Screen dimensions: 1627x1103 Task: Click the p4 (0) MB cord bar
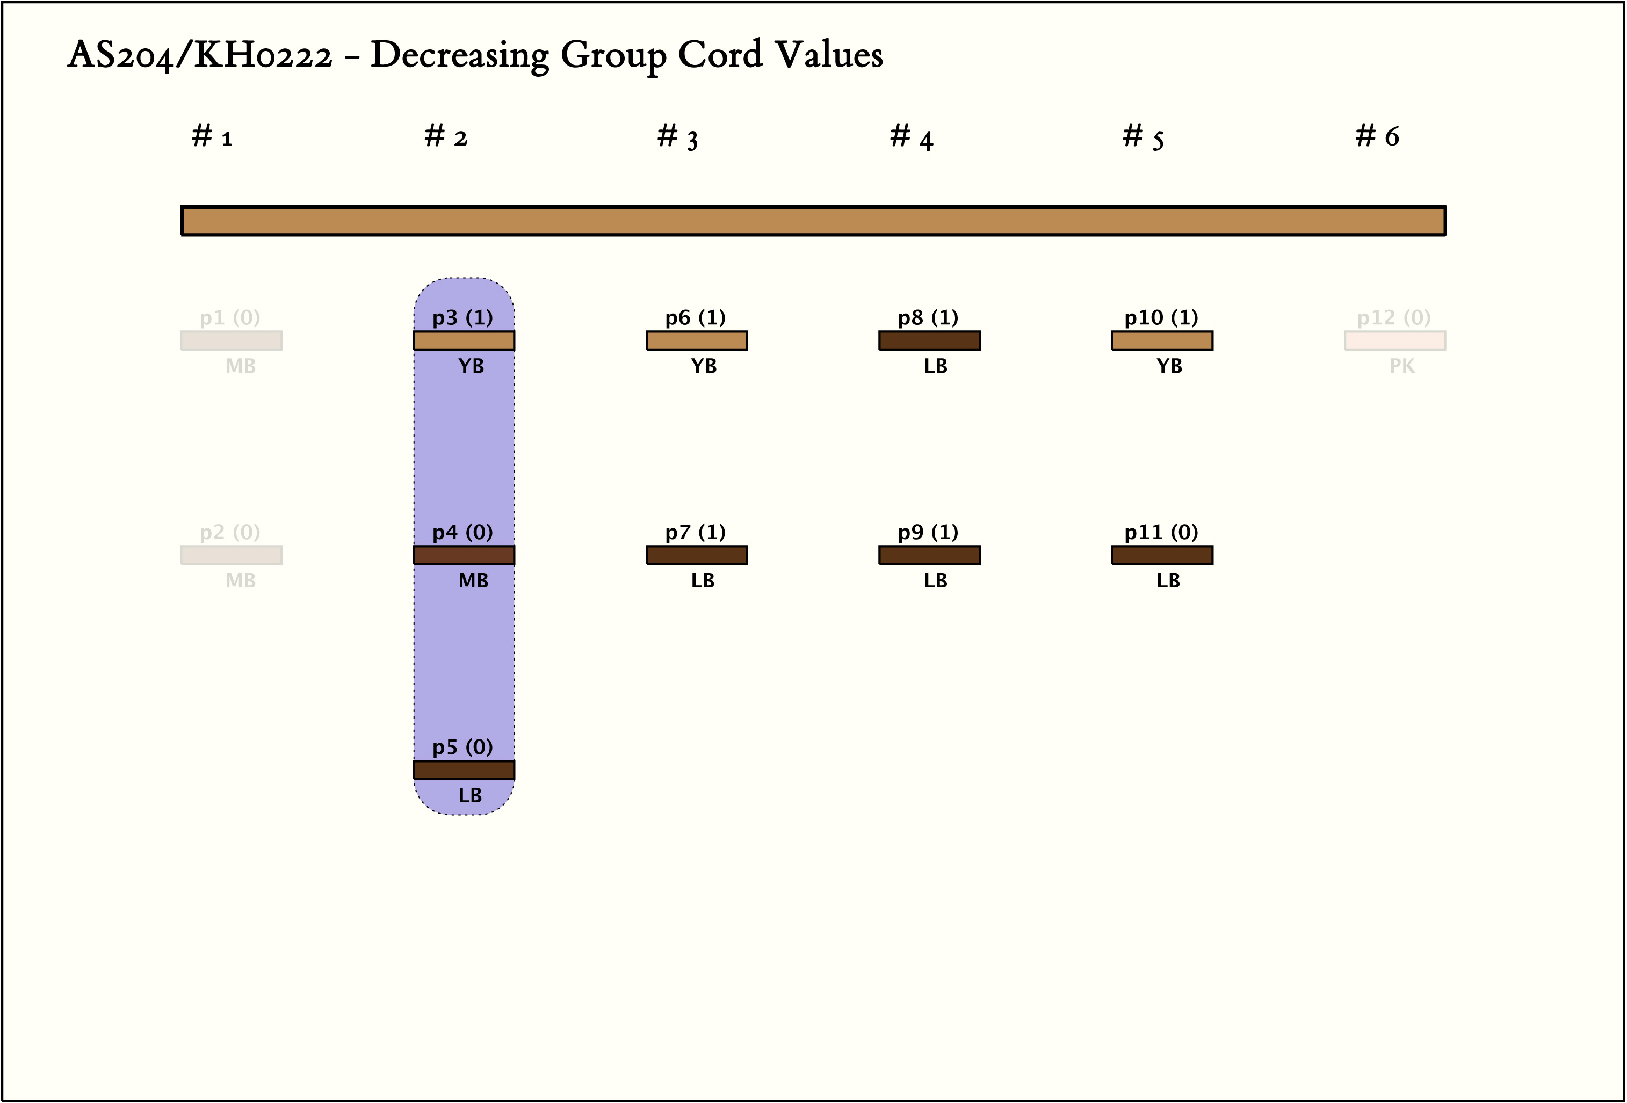point(464,556)
